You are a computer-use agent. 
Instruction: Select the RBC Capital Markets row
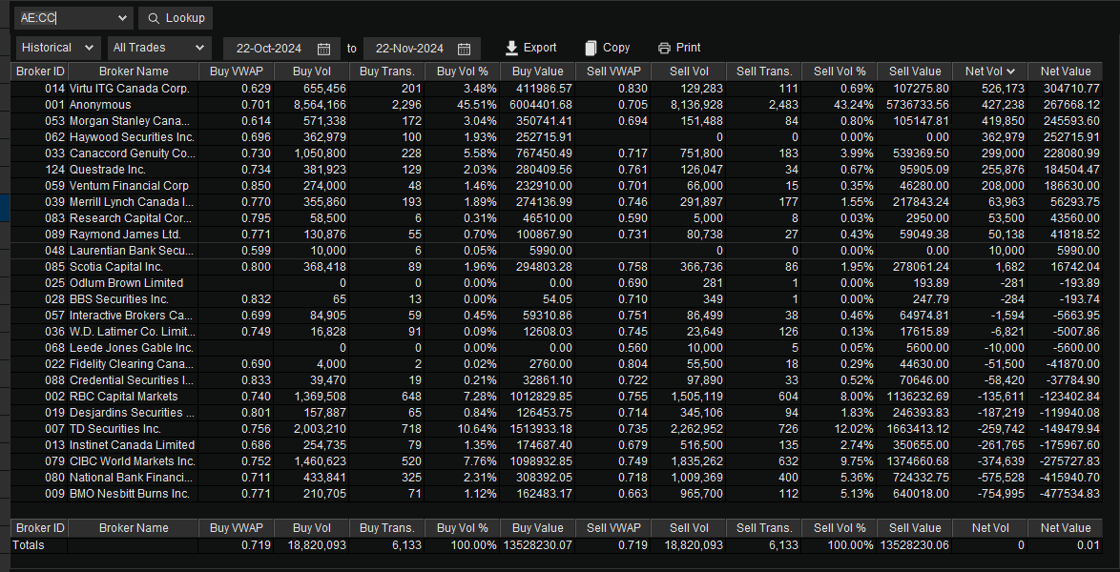pyautogui.click(x=557, y=397)
